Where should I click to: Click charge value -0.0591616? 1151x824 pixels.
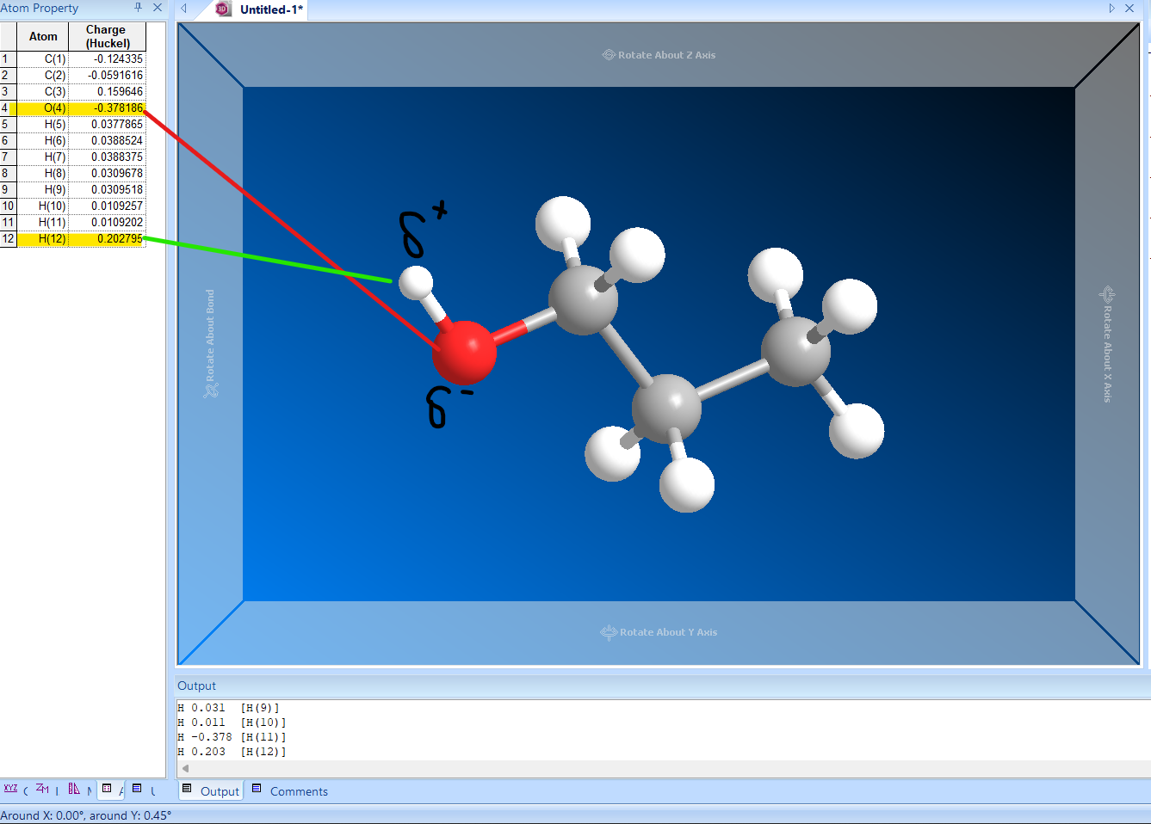click(108, 76)
